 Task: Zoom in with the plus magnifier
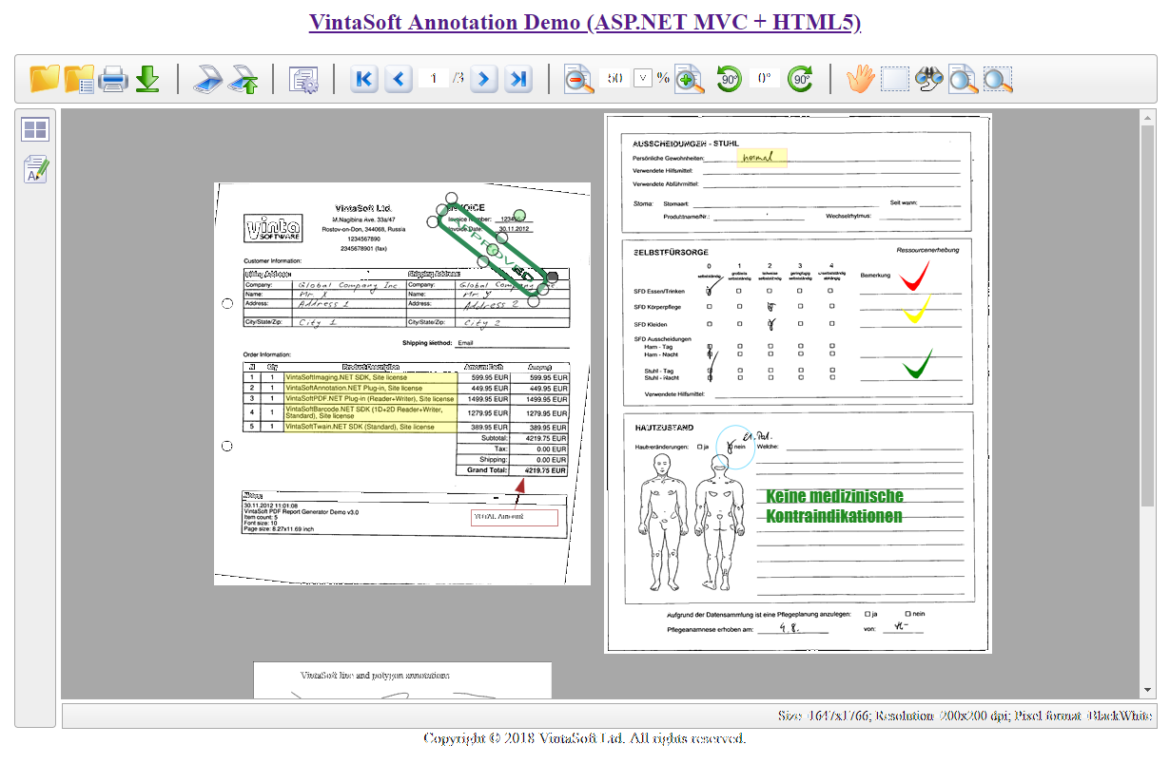click(689, 79)
